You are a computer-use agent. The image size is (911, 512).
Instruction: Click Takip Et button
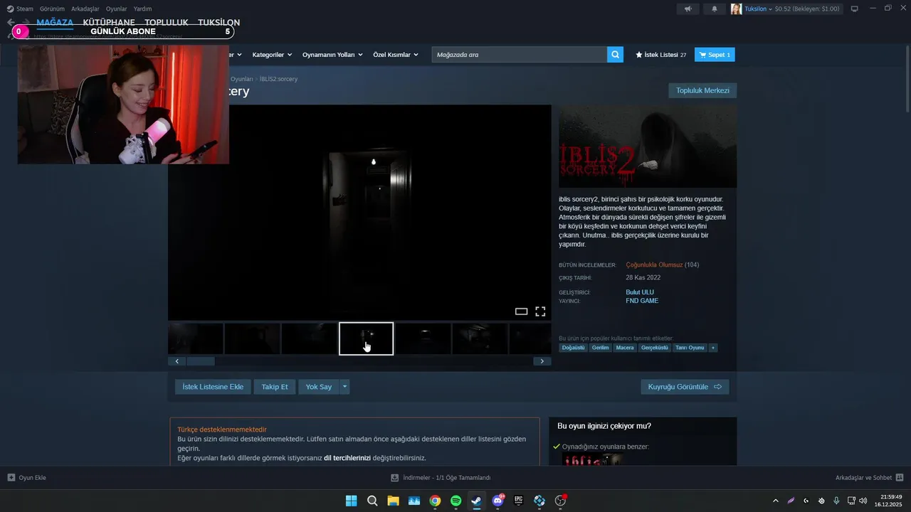(275, 387)
